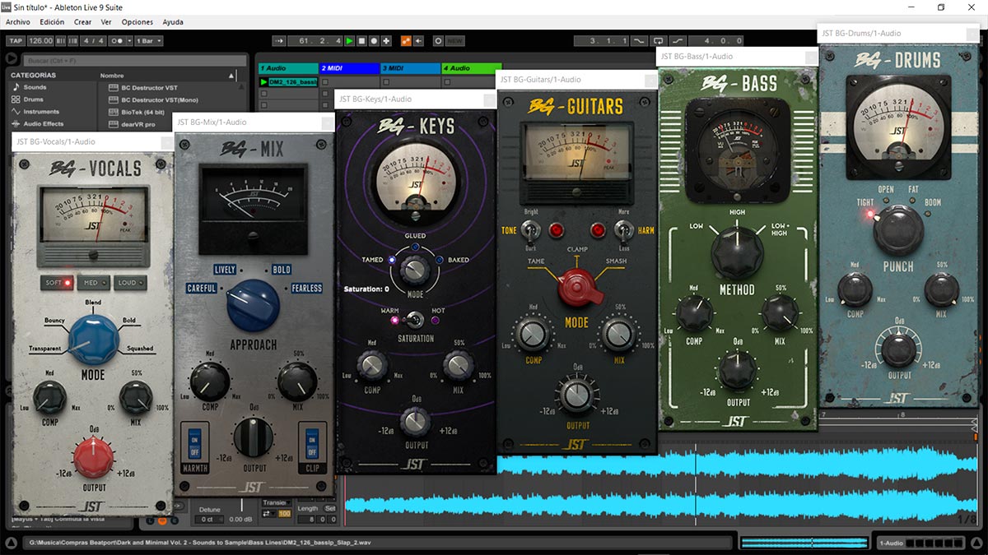Select SOFT button on BG-Vocals
This screenshot has width=988, height=555.
(58, 283)
